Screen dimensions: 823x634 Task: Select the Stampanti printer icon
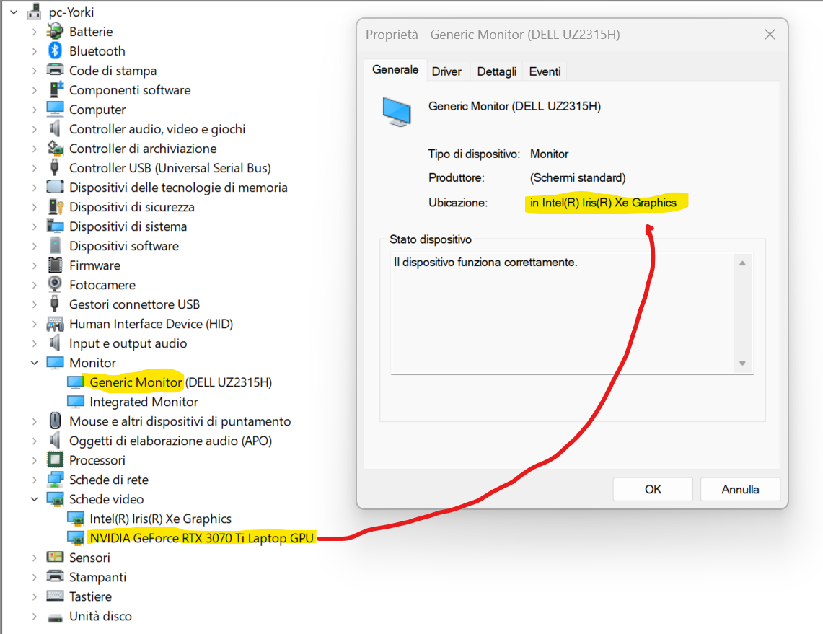53,576
